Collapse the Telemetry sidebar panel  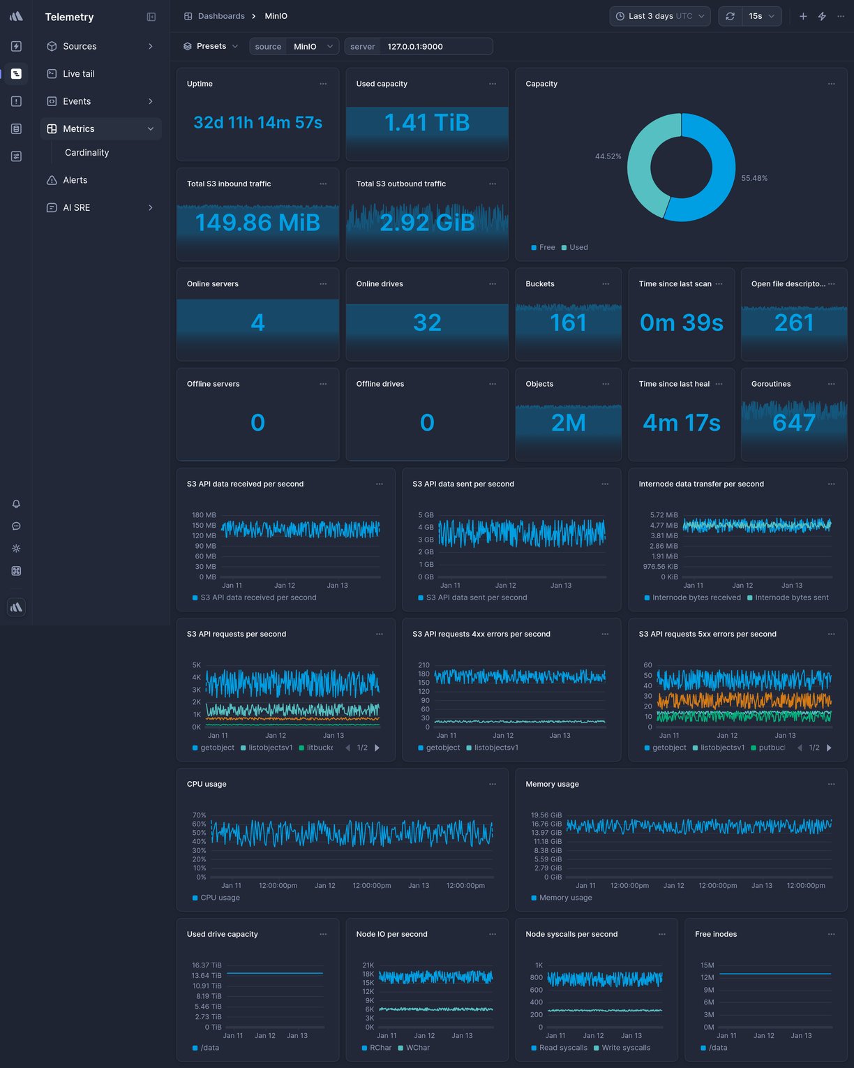pyautogui.click(x=151, y=16)
